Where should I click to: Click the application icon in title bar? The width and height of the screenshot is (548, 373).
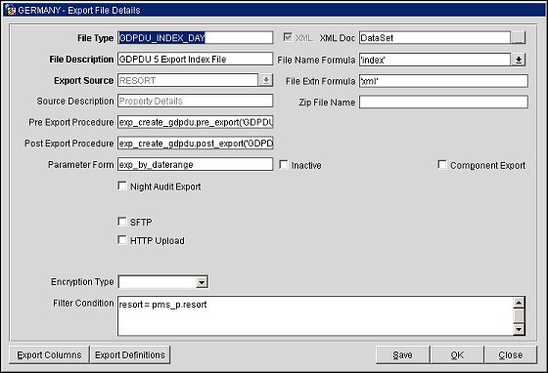(x=10, y=10)
